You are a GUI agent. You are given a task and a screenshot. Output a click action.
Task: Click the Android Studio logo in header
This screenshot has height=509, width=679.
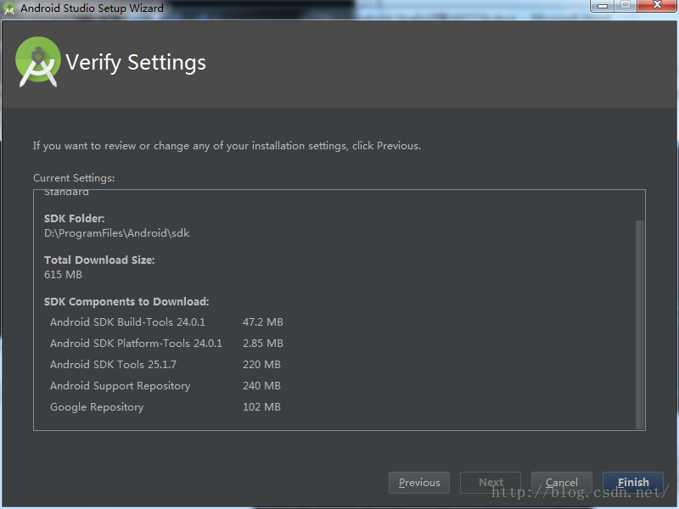click(x=37, y=62)
